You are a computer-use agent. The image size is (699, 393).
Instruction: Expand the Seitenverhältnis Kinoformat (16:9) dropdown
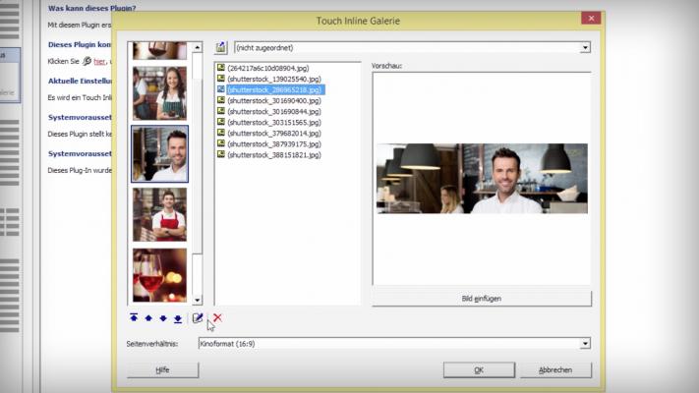coord(585,343)
